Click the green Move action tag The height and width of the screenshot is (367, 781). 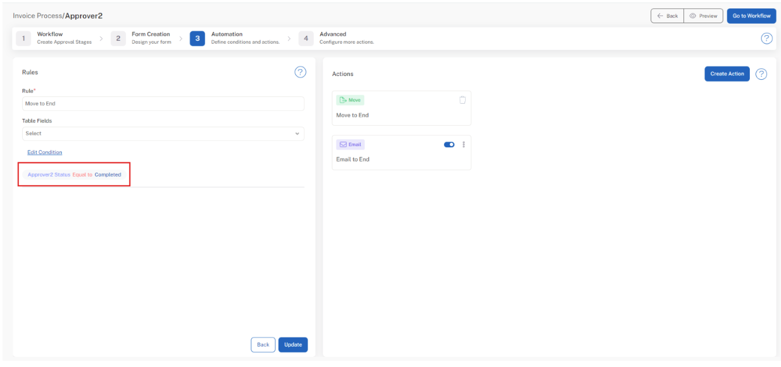pyautogui.click(x=350, y=100)
